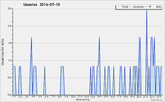Click the CC BY-SA 3.0 license text
Screen dimensions: 165x102
156,100
